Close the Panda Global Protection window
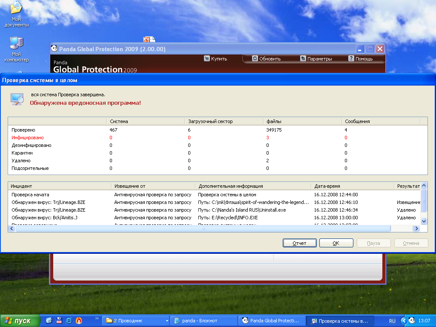This screenshot has height=327, width=436. pos(380,49)
